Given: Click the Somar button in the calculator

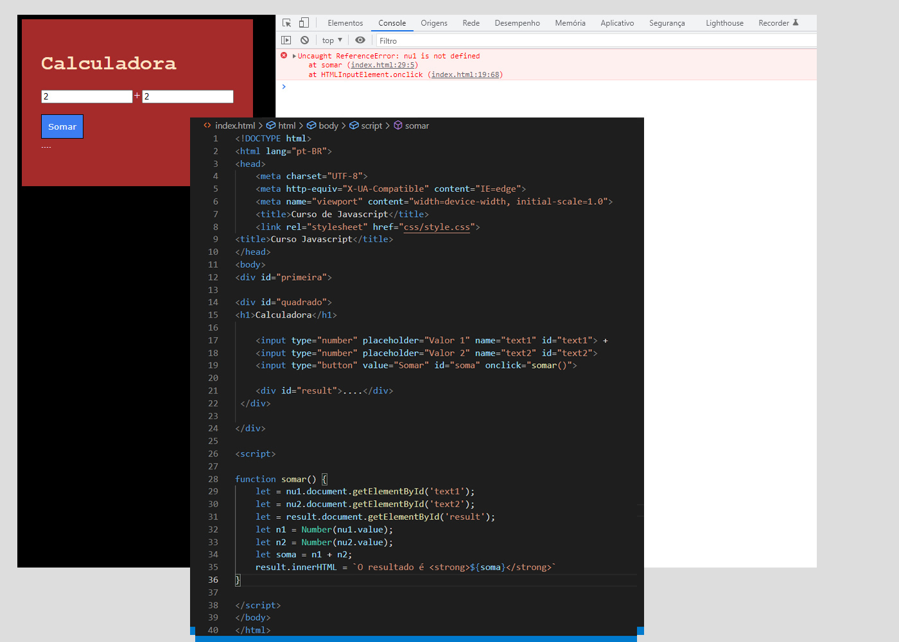Looking at the screenshot, I should (x=62, y=126).
